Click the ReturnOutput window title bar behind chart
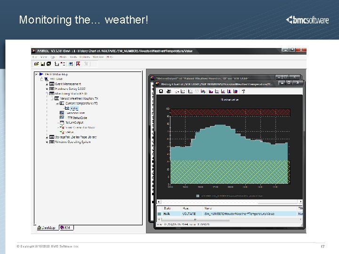This screenshot has width=339, height=254. click(212, 78)
